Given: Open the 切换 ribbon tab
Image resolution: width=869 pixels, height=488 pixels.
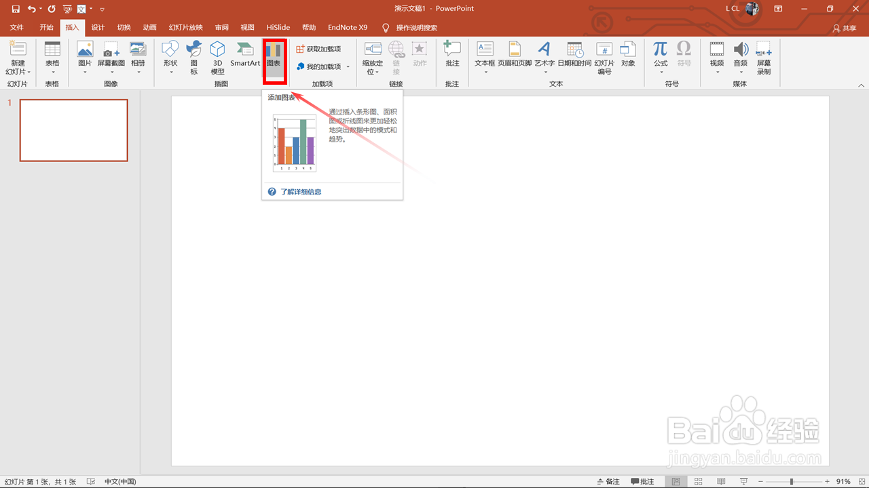Looking at the screenshot, I should point(124,28).
